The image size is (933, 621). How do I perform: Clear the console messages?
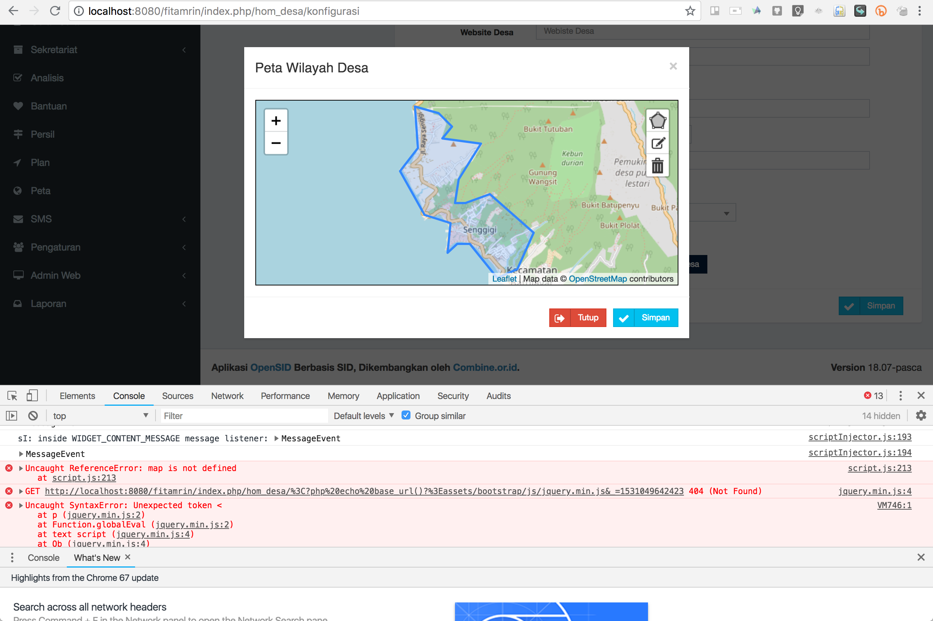[x=33, y=415]
